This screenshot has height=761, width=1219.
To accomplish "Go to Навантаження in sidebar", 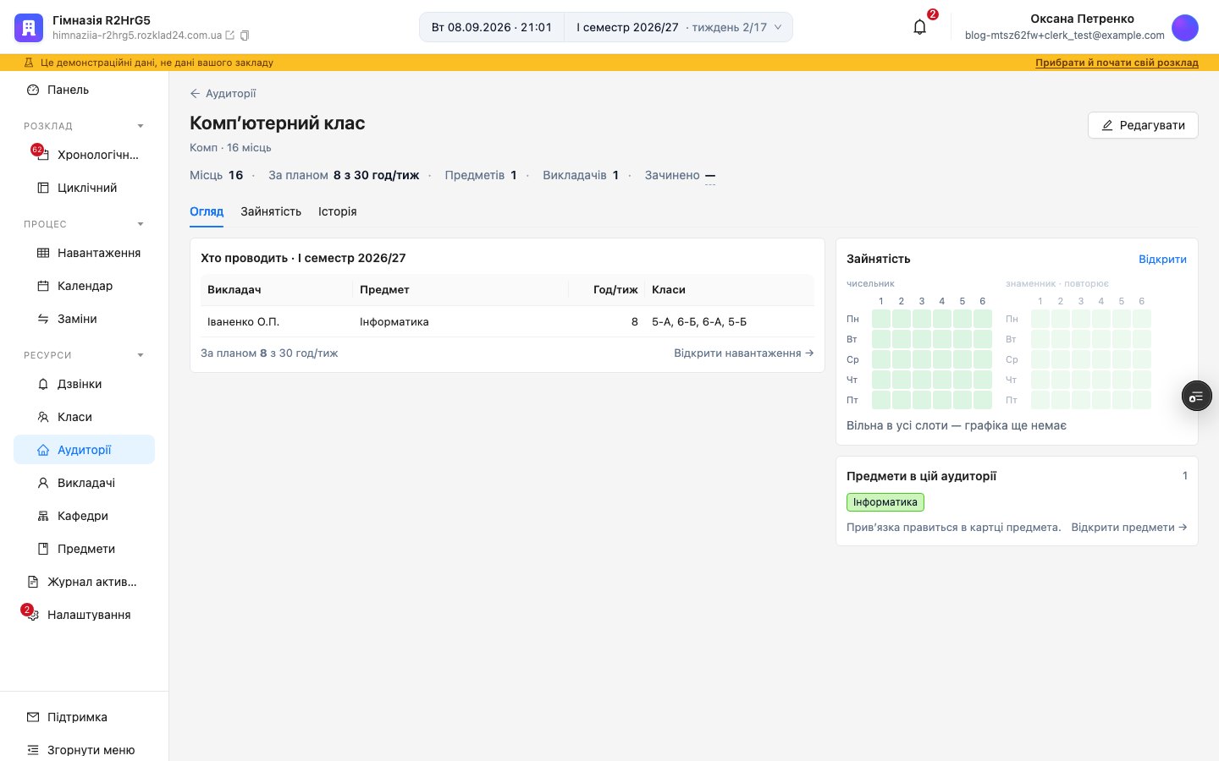I will pos(85,253).
